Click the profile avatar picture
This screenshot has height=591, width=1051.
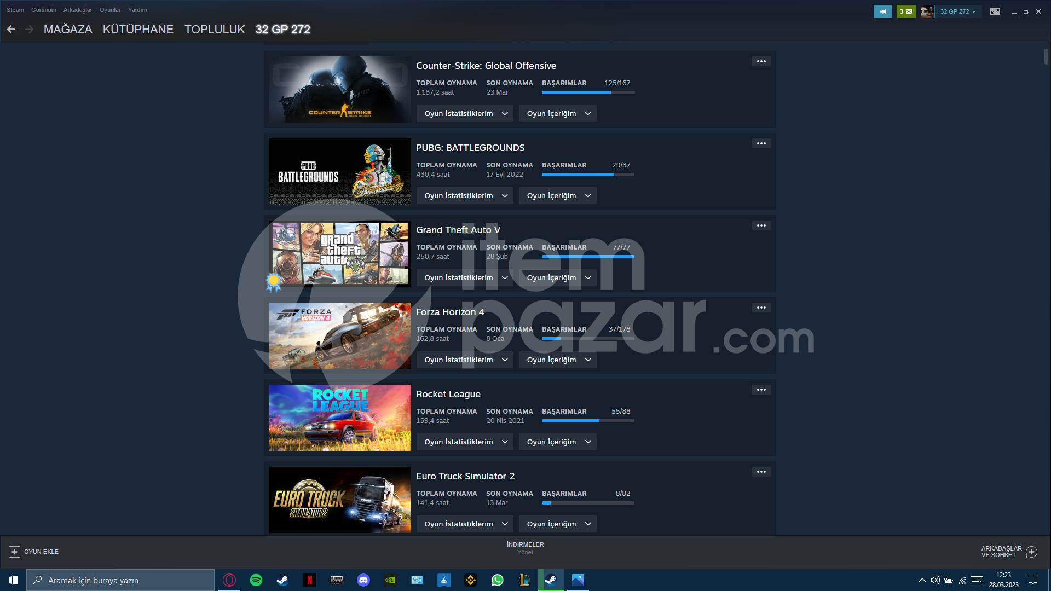pyautogui.click(x=926, y=11)
